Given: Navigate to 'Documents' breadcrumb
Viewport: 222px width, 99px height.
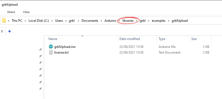Looking at the screenshot, I should pos(90,21).
